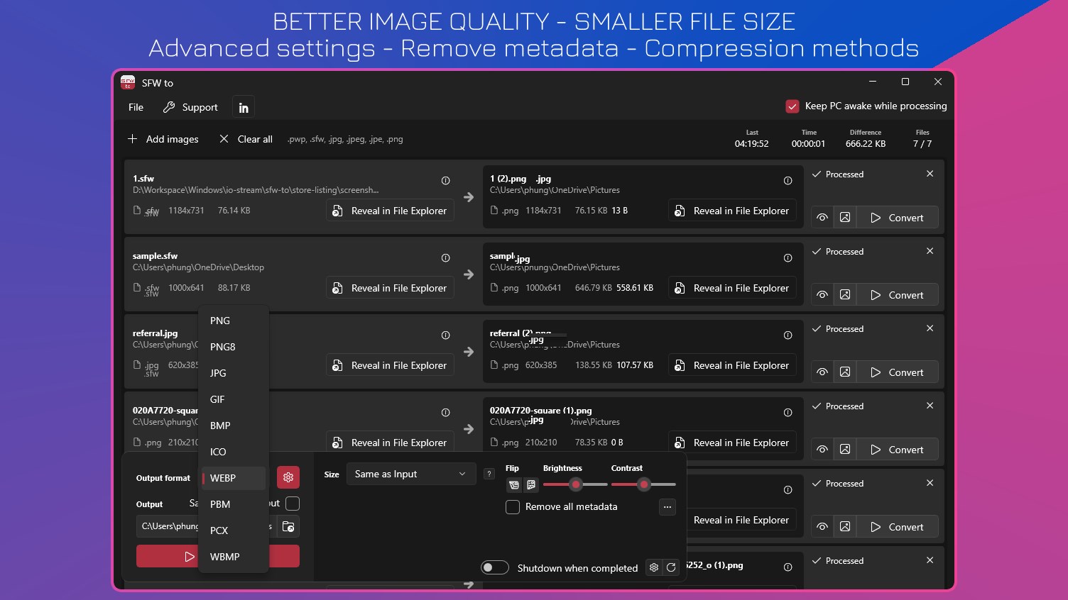This screenshot has height=600, width=1068.
Task: Enable Remove all metadata
Action: [x=513, y=507]
